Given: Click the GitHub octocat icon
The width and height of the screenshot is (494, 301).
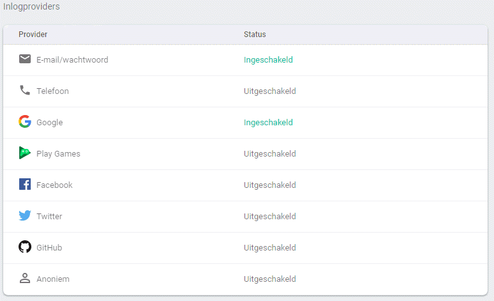Looking at the screenshot, I should 25,247.
